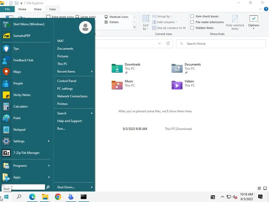Expand the Recent Items submenu

coord(92,72)
